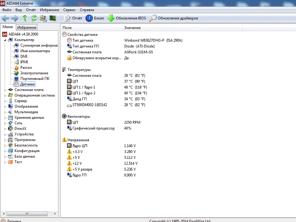296x222 pixels.
Task: Select the ЦП 1 / Ядро 2 temperature row
Action: point(107,93)
